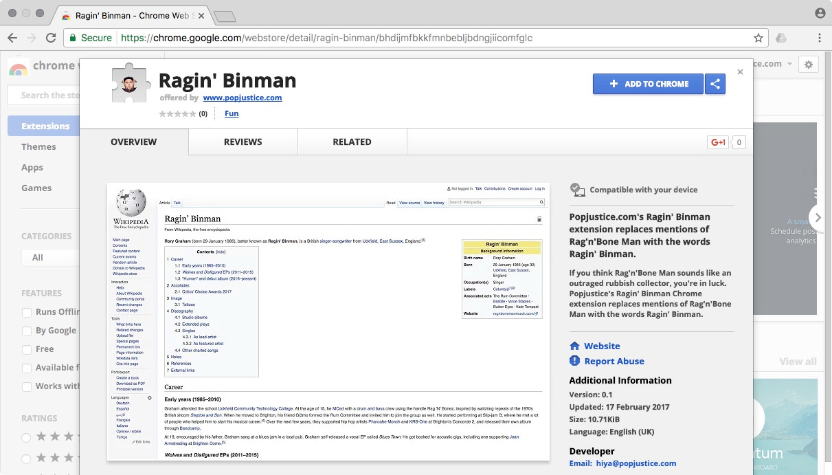
Task: Click Add to Chrome button
Action: pyautogui.click(x=648, y=84)
